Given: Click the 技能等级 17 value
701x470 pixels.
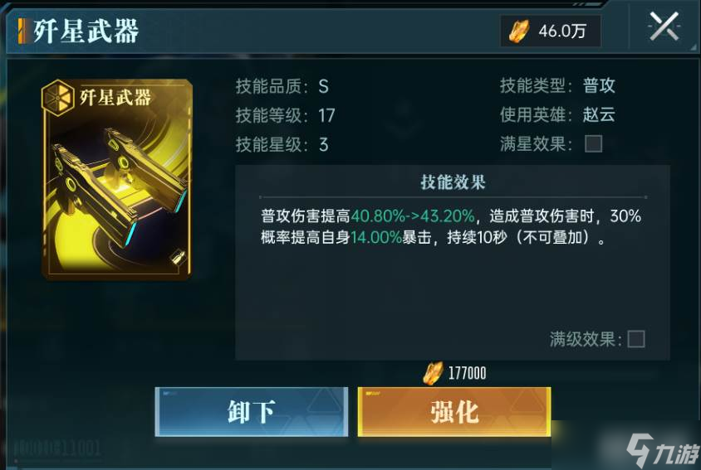Looking at the screenshot, I should pos(326,115).
